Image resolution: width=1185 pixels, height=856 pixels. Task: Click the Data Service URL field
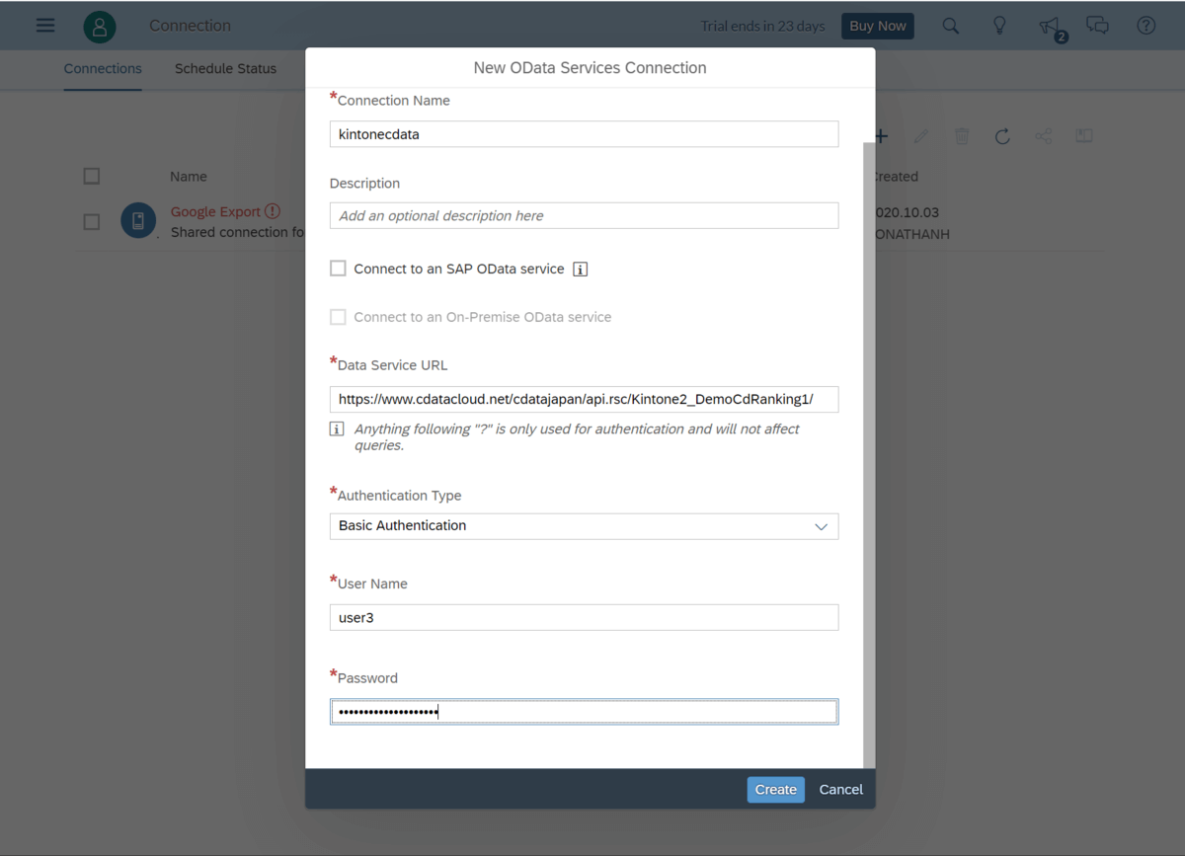click(584, 399)
